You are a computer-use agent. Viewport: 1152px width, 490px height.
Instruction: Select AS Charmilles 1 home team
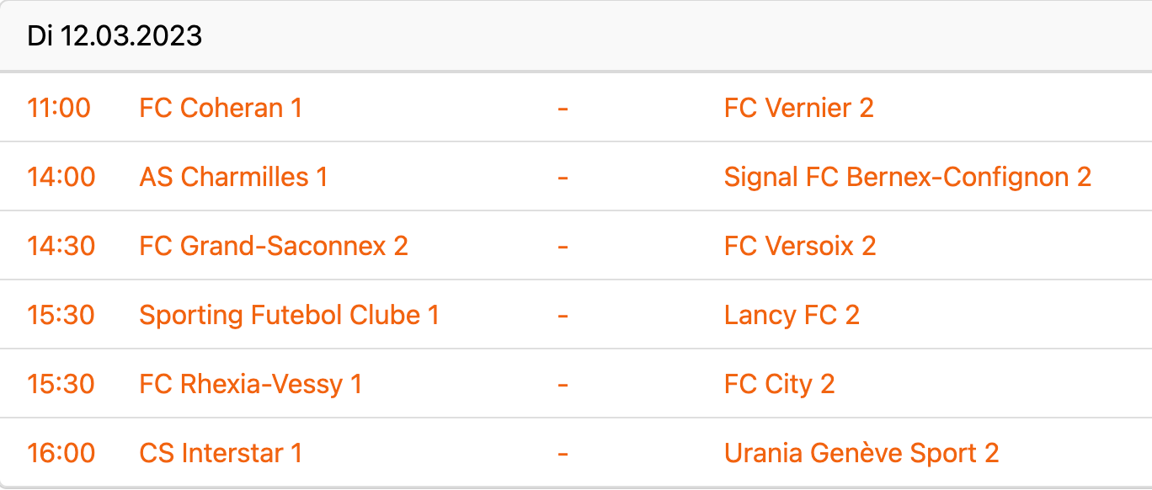point(233,177)
